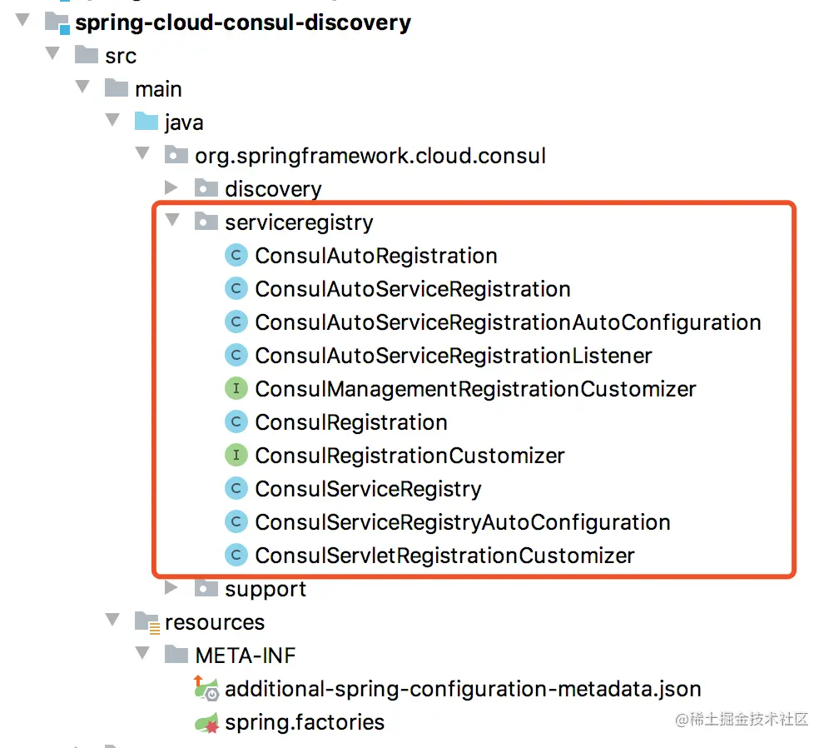Select ConsulServiceRegistryAutoConfiguration file
Viewport: 829px width, 748px height.
[462, 522]
